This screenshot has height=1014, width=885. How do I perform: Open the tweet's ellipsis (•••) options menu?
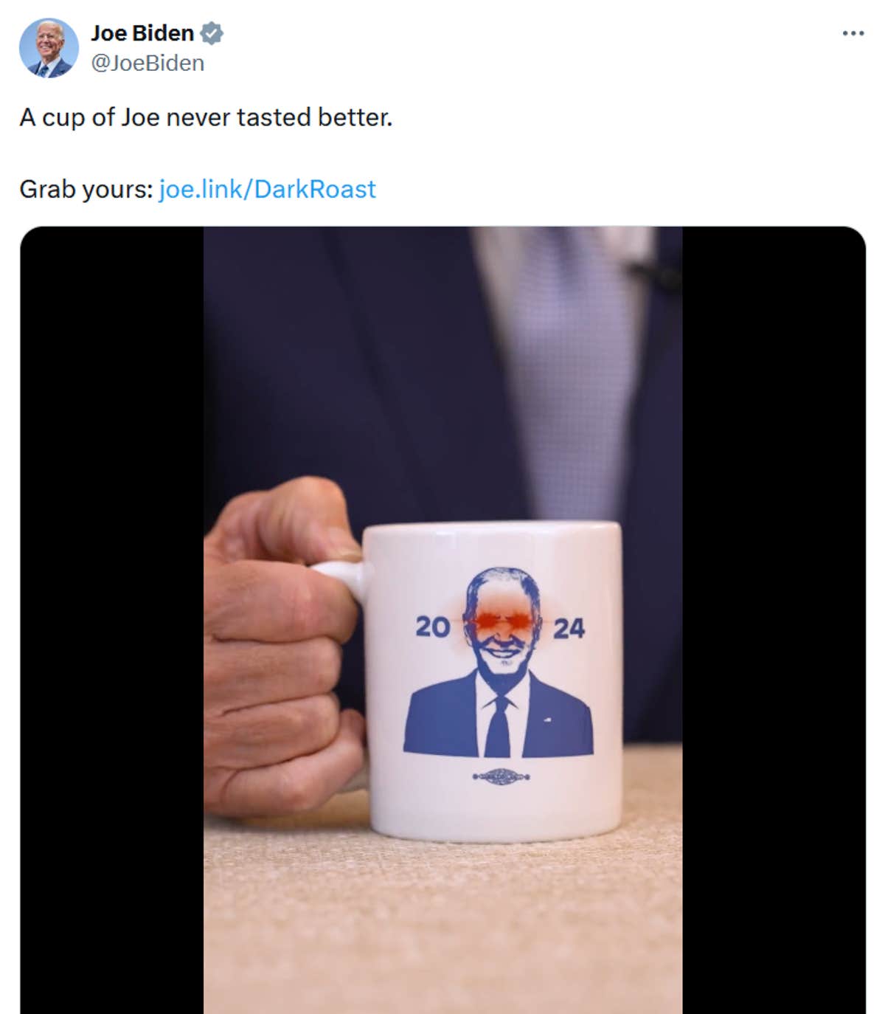coord(853,32)
